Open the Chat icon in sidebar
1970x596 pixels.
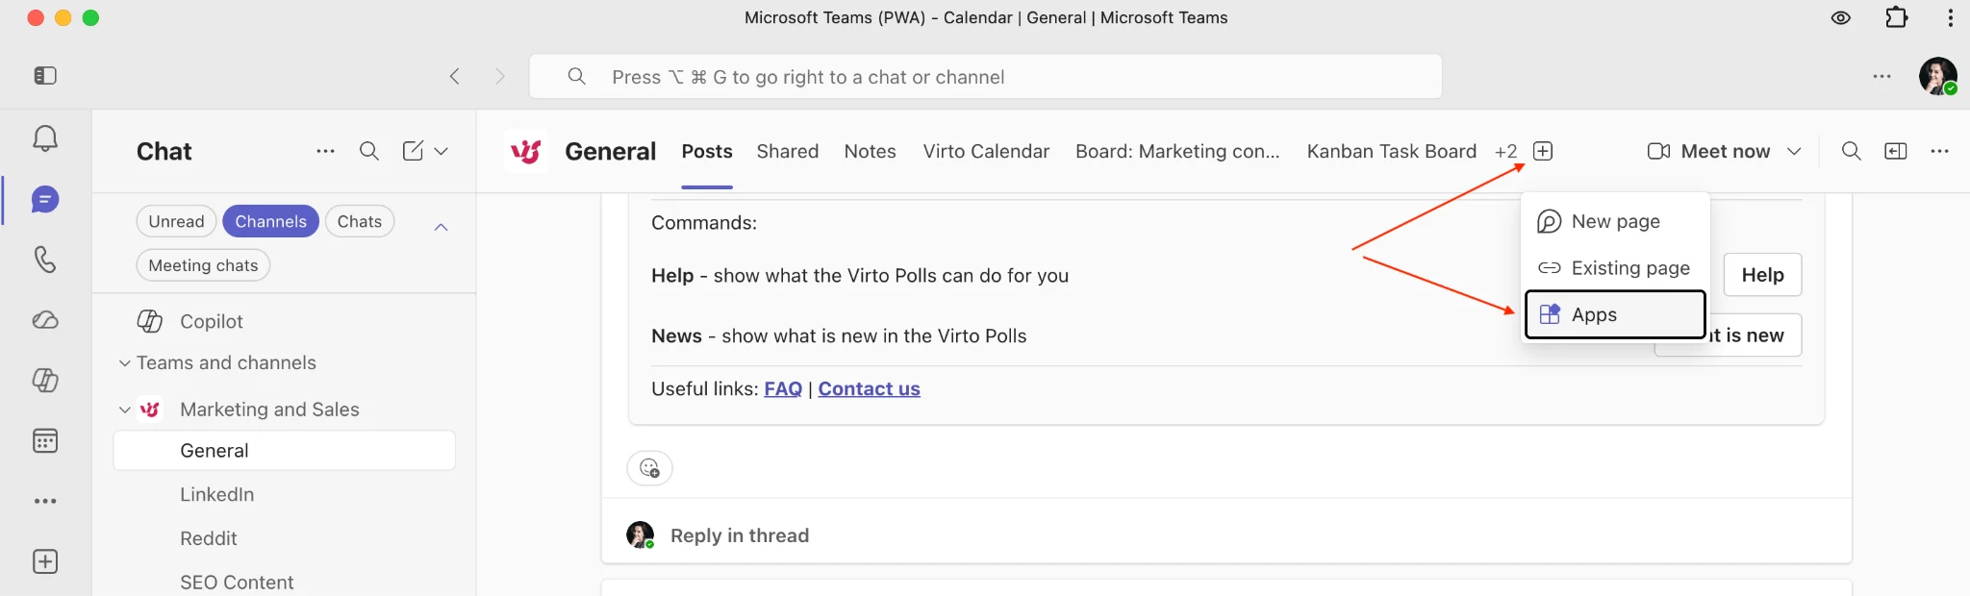click(x=45, y=200)
